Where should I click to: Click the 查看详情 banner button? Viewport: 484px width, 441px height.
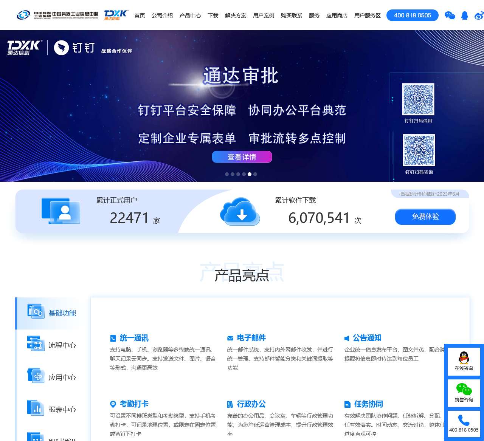click(x=242, y=157)
